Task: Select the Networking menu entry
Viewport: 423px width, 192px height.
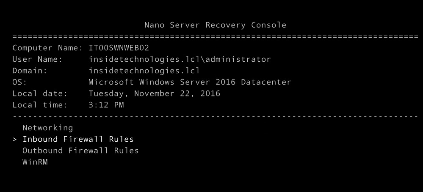Action: (x=48, y=128)
